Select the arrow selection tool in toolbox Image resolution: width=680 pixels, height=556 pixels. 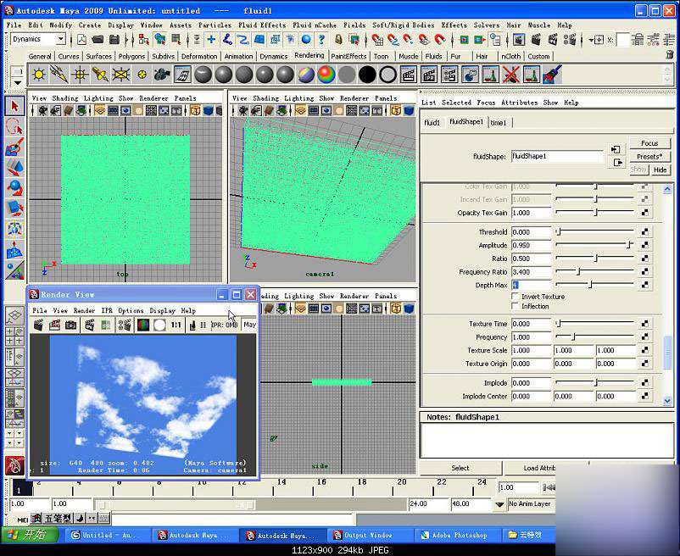14,106
